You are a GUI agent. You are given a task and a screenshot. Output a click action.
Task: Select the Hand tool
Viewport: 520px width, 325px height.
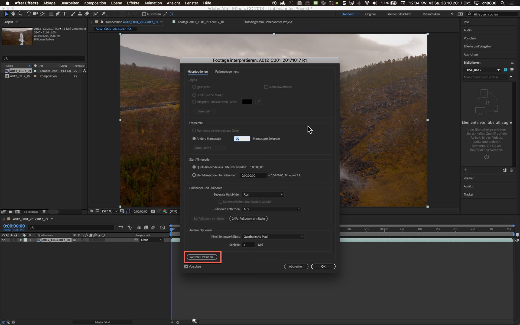(13, 14)
